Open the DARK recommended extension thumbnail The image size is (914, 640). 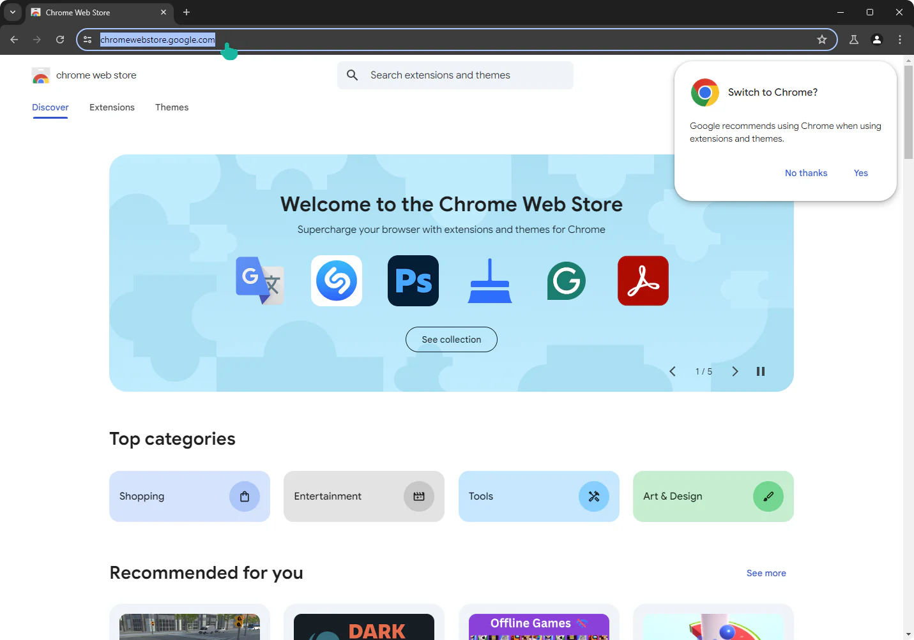[364, 627]
